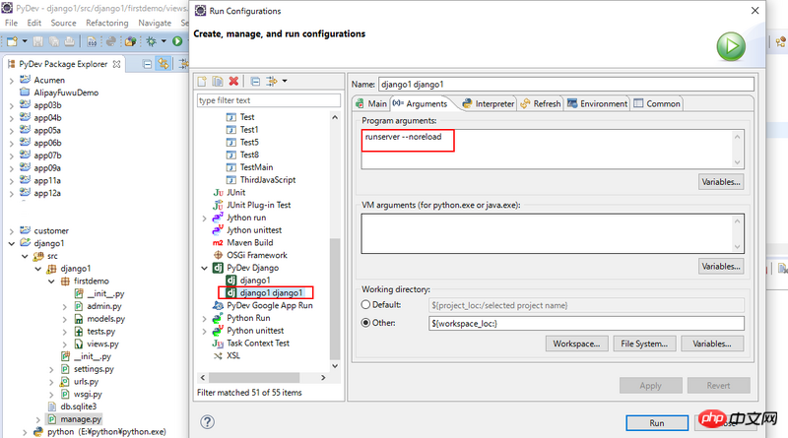
Task: Select OSGi Framework configuration type
Action: pyautogui.click(x=257, y=255)
